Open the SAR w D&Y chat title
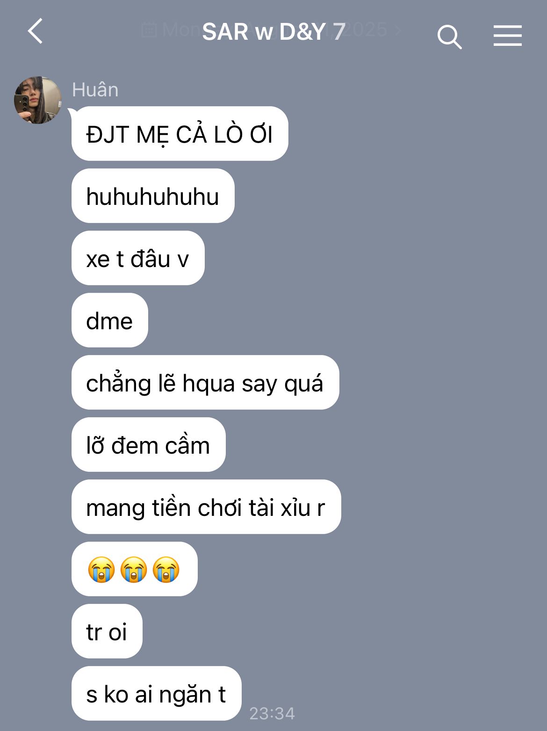 (x=273, y=31)
